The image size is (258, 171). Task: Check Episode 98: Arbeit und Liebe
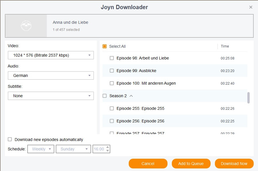coord(112,58)
